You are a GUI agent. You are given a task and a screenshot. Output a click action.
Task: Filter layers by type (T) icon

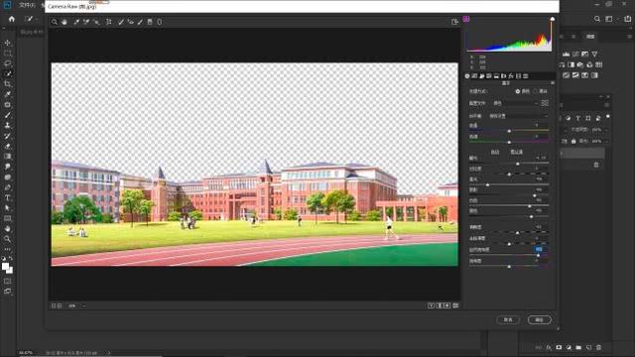578,118
